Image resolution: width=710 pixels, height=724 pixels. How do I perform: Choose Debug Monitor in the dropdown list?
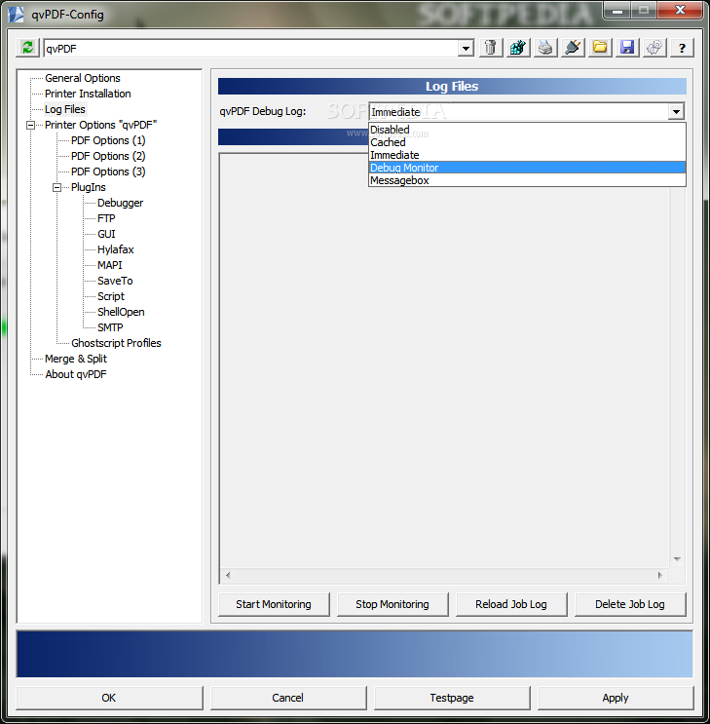[x=527, y=168]
